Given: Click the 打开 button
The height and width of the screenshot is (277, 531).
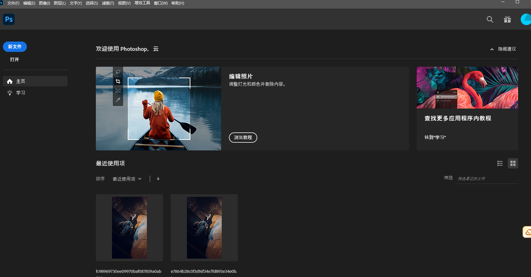Looking at the screenshot, I should [15, 60].
